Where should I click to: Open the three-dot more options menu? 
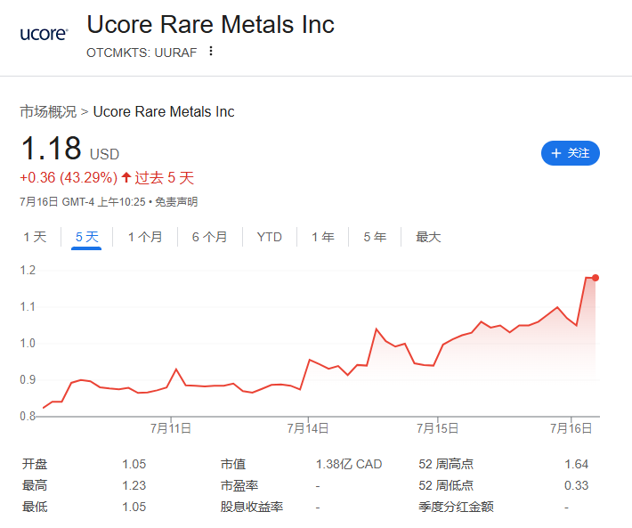click(210, 51)
